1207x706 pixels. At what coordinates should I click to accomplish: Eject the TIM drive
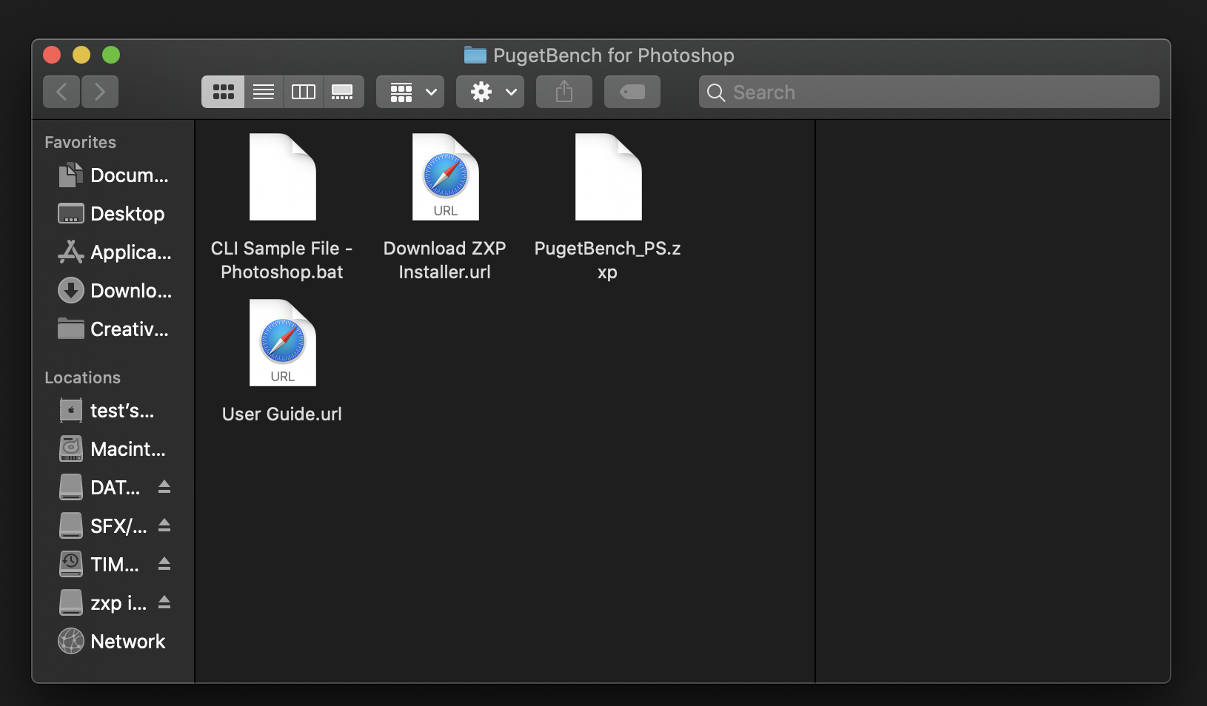coord(164,564)
